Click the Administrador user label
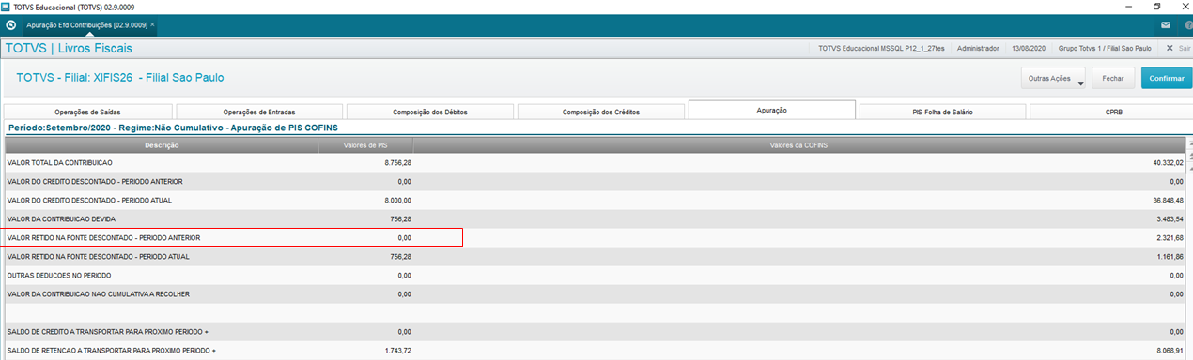1193x360 pixels. click(x=978, y=48)
